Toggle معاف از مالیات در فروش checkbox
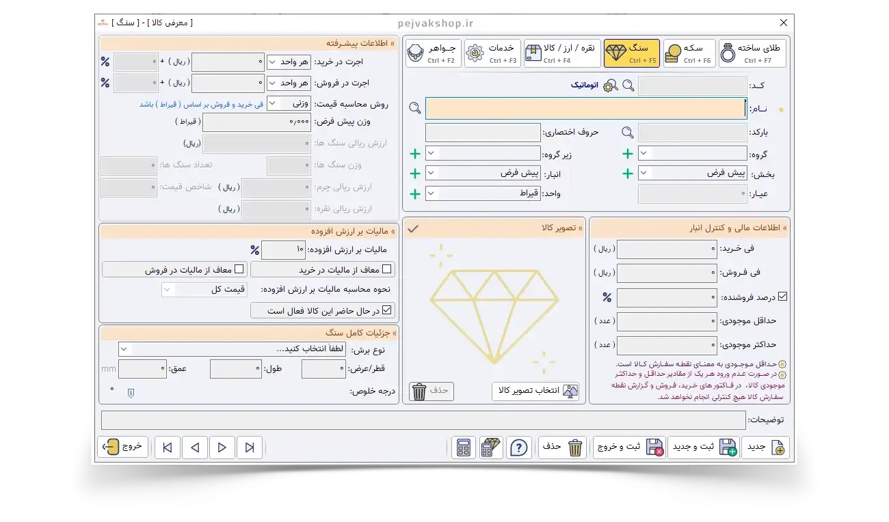Viewport: 889px width, 522px height. point(239,269)
